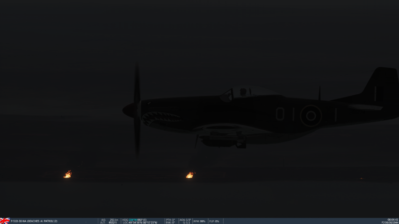Image resolution: width=399 pixels, height=224 pixels.
Task: Click the ALT altitude readout
Action: tap(109, 223)
